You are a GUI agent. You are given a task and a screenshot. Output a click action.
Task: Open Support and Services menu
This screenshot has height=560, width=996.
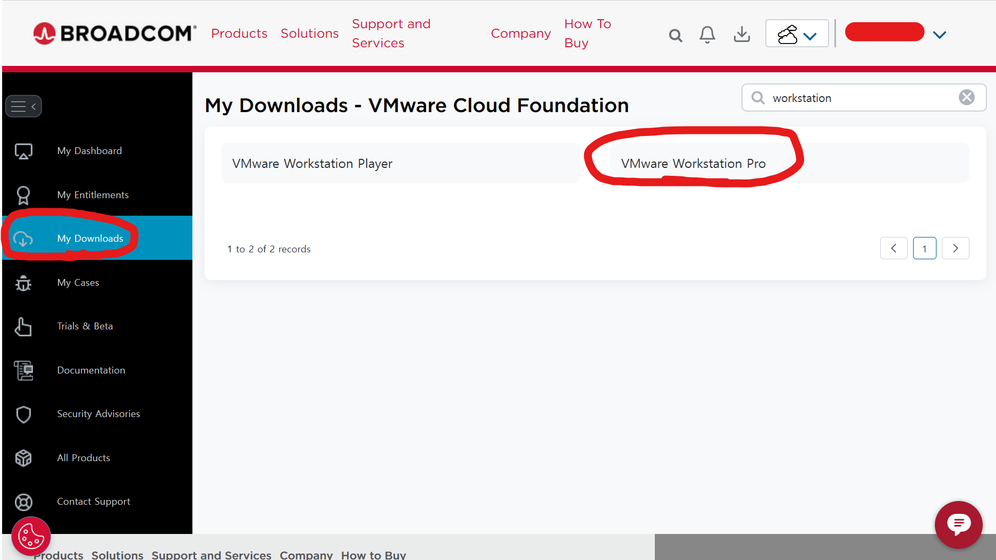[391, 33]
